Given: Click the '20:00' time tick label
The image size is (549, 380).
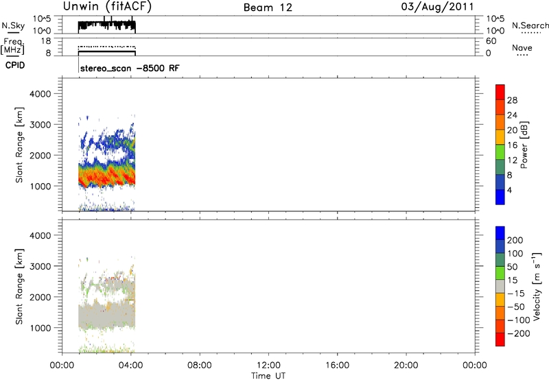Looking at the screenshot, I should click(x=406, y=366).
